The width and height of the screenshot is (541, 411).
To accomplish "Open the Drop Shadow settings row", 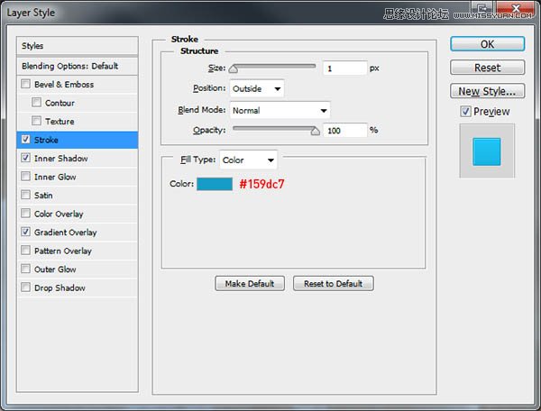I will (78, 288).
